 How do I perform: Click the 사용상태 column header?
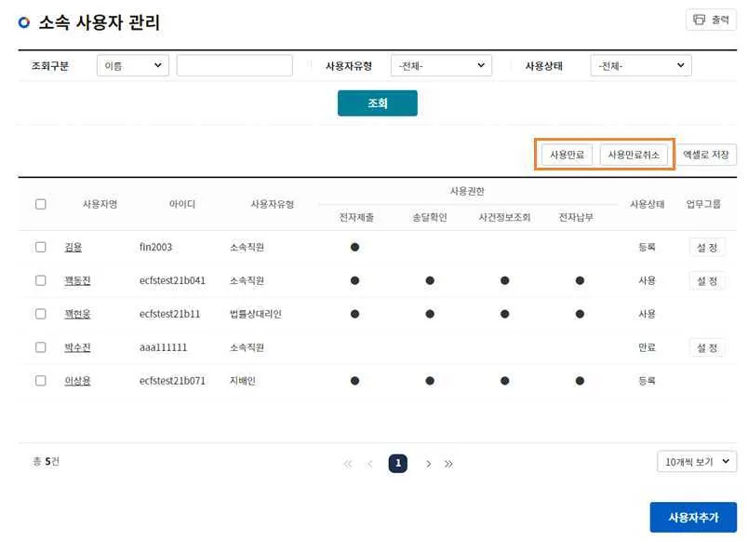(x=648, y=204)
